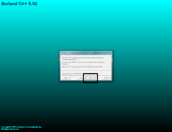Click 'INSTALL.TXT can be found on the CD-ROM' line
The image size is (172, 132).
(83, 67)
